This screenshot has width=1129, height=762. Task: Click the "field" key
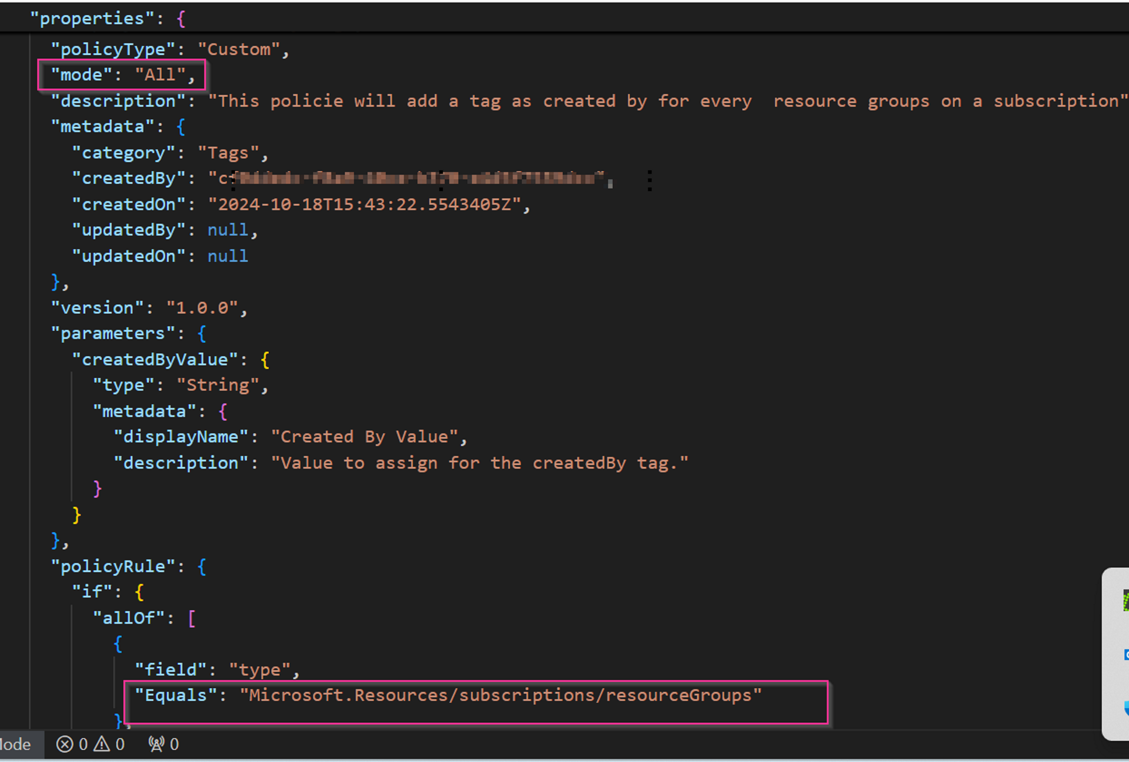coord(171,669)
